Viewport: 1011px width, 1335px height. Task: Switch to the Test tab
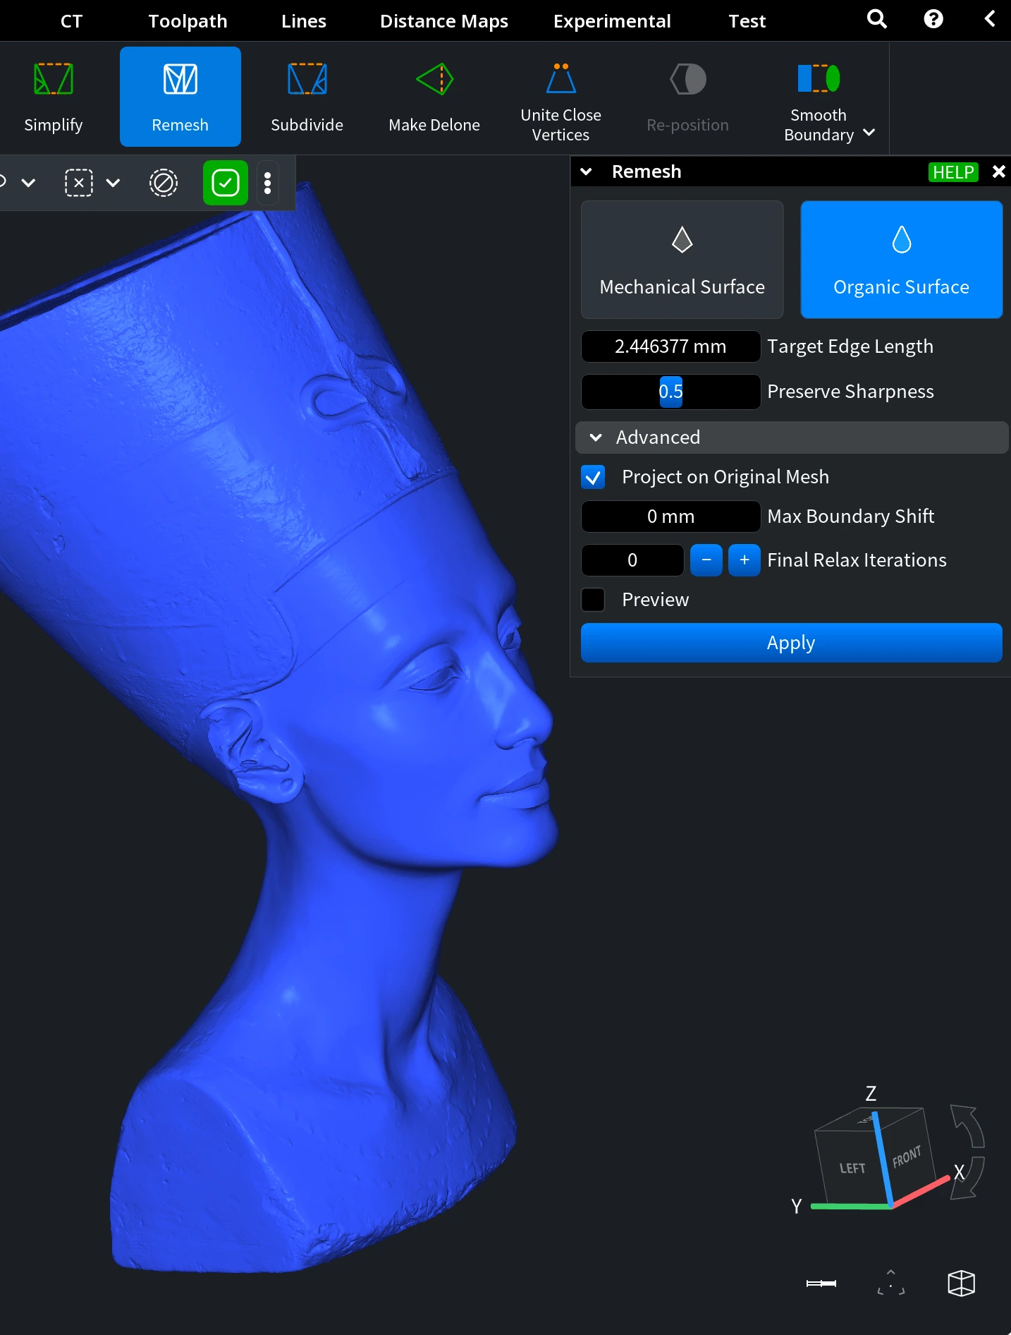click(747, 21)
